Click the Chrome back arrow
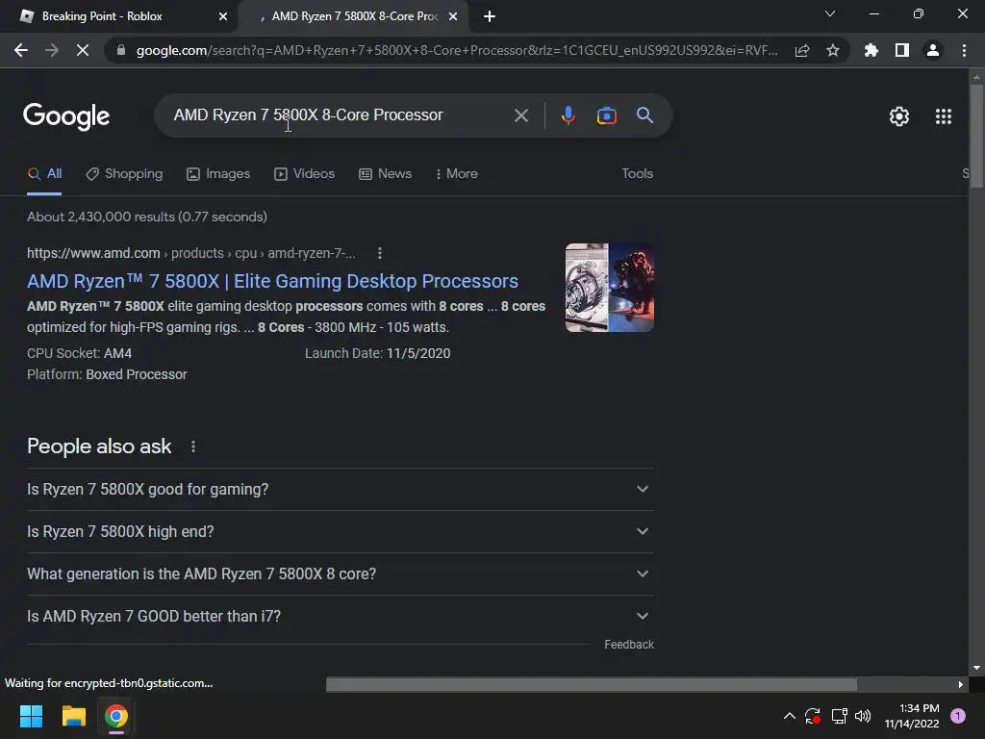Screen dimensions: 985x739 click(21, 50)
